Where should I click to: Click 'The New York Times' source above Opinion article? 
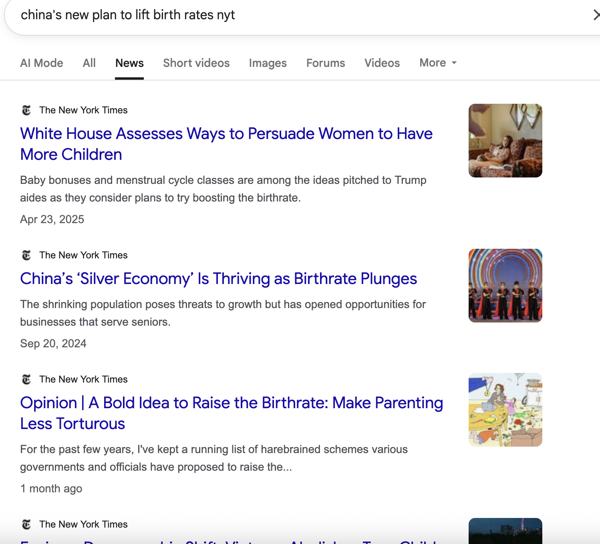[x=83, y=379]
